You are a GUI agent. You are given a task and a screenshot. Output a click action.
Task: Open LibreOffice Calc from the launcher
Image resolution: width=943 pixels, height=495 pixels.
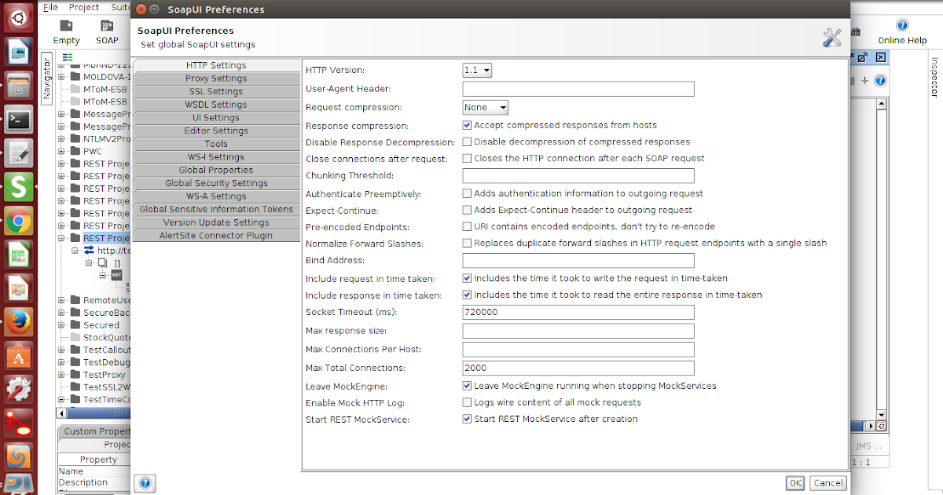point(18,255)
